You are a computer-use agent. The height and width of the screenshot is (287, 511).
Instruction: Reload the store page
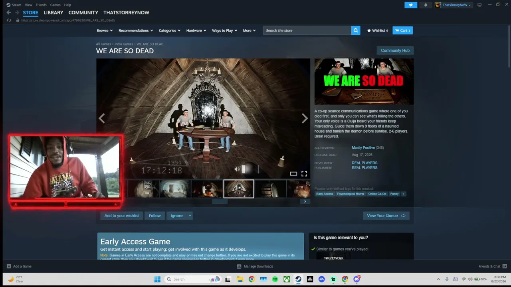click(9, 20)
